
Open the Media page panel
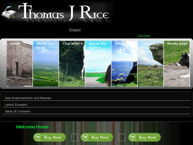click(177, 64)
